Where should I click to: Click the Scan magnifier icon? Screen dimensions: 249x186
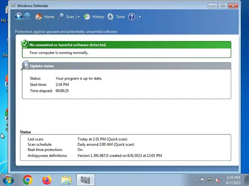point(61,17)
